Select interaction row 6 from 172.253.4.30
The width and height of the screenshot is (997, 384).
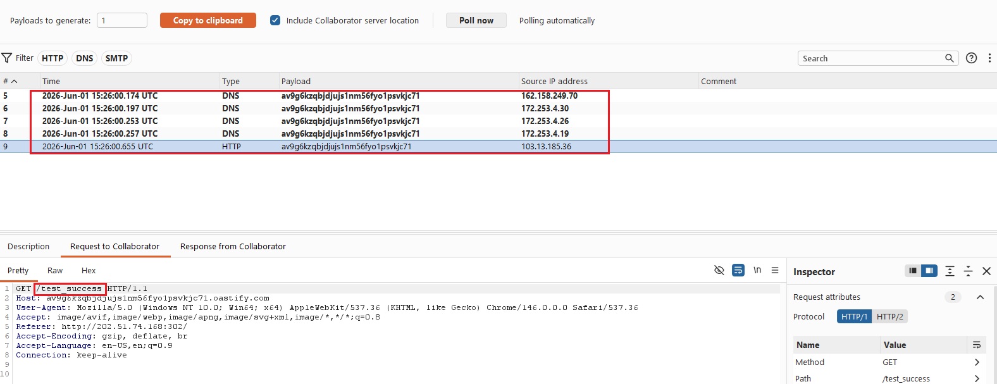tap(498, 108)
